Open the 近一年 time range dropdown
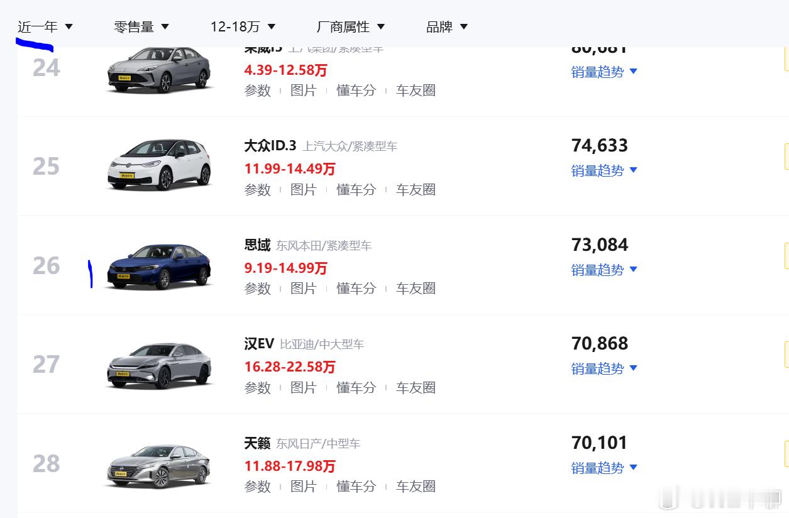Viewport: 789px width, 518px height. coord(45,26)
